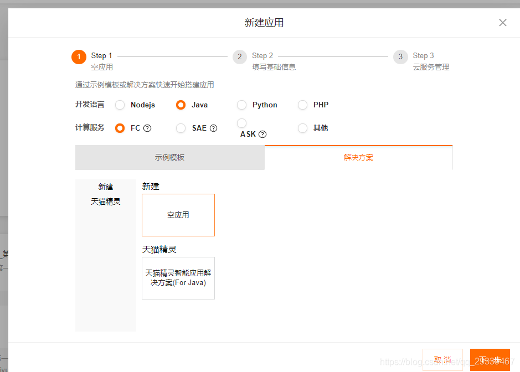Click the 填写基础信息 step label
Viewport: 520px width, 372px height.
click(274, 68)
